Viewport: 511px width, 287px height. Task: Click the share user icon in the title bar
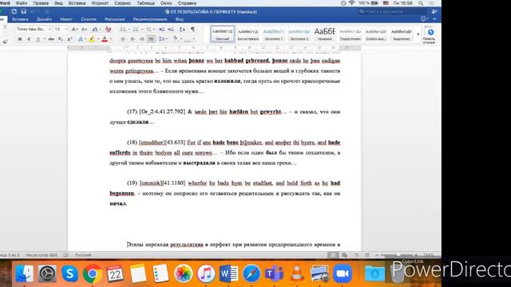(x=434, y=11)
